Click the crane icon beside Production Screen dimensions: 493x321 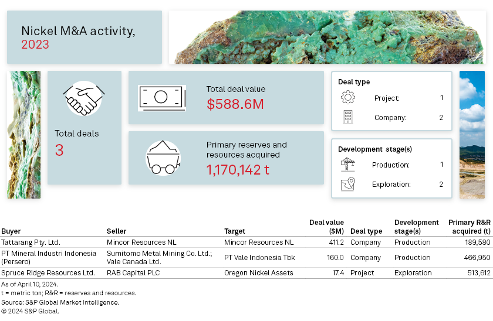coord(347,165)
